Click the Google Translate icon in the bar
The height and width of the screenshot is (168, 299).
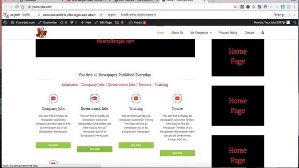click(x=6, y=15)
